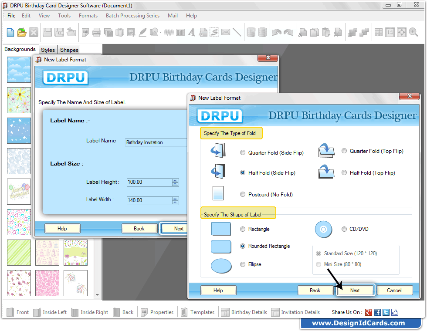Viewport: 427px width, 331px height.
Task: Click Cancel in the front dialog
Action: [394, 290]
